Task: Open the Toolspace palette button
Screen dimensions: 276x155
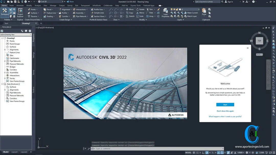Action: 5,12
